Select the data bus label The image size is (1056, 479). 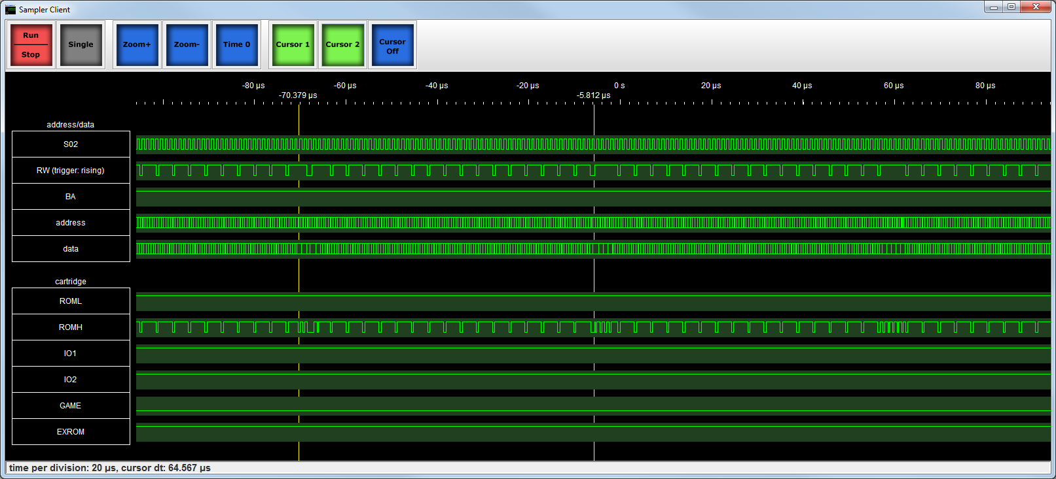(x=71, y=249)
